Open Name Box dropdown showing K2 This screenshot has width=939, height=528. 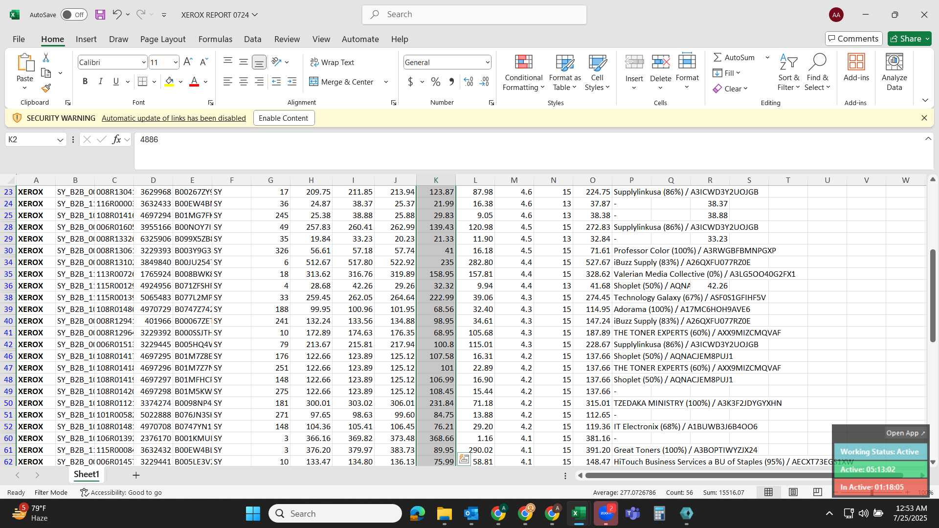(x=60, y=140)
